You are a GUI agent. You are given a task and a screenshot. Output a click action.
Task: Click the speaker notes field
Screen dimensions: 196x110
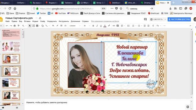click(108, 103)
